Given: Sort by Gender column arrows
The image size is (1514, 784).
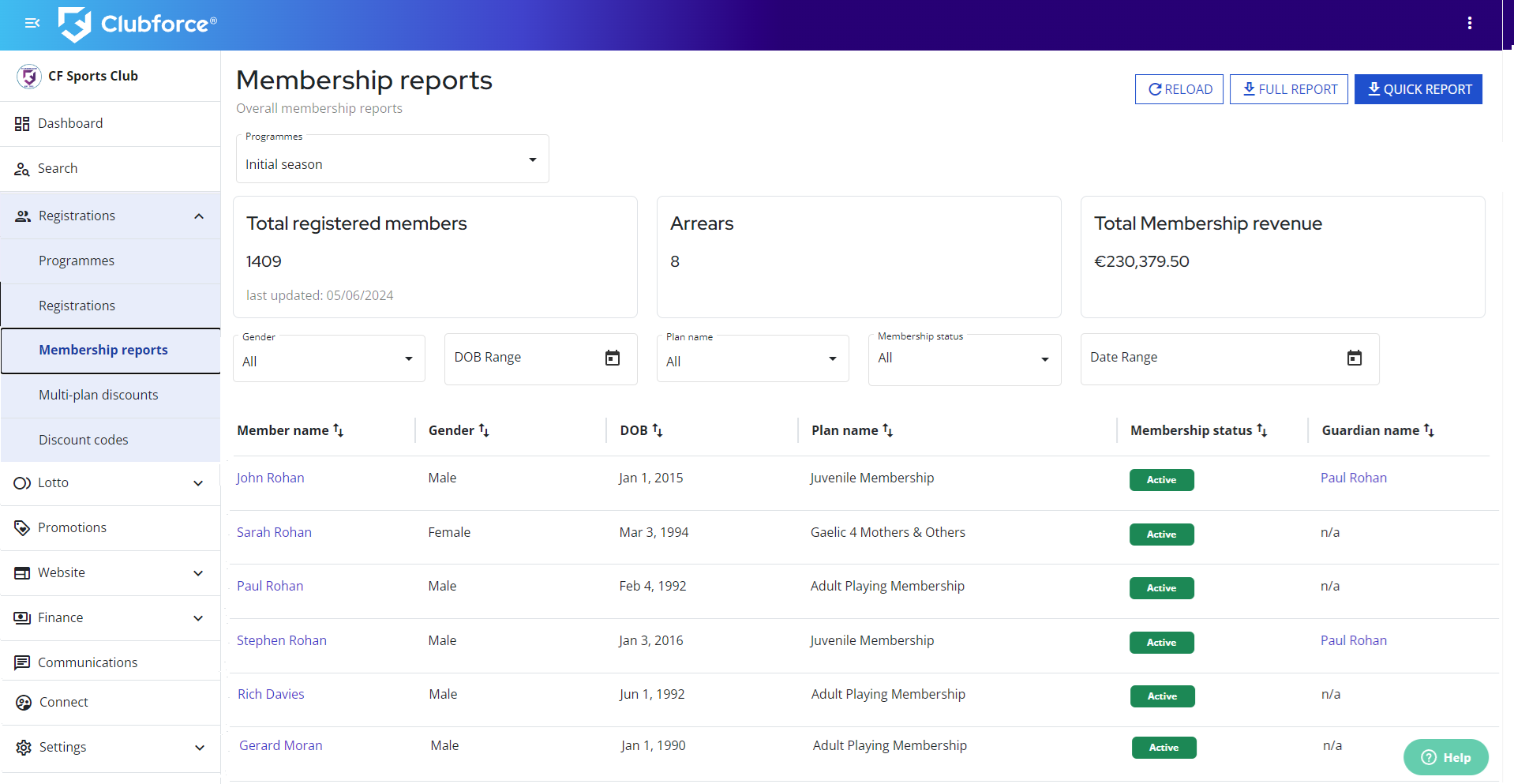Looking at the screenshot, I should 484,430.
